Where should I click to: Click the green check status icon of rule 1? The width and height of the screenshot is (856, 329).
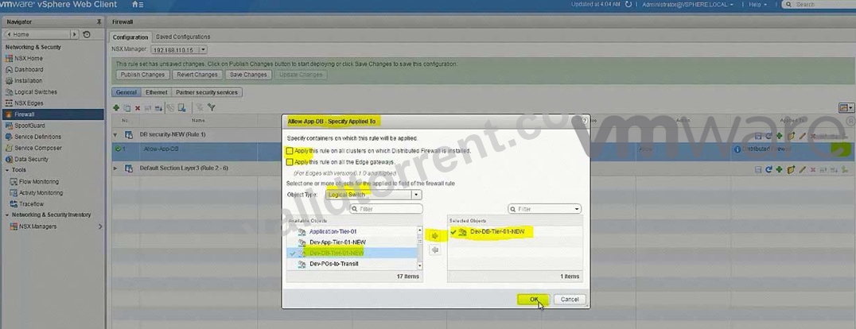tap(118, 149)
